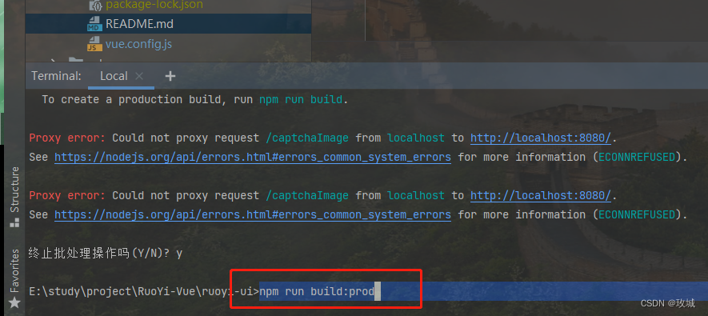
Task: Click the Favorites star icon
Action: [x=14, y=302]
